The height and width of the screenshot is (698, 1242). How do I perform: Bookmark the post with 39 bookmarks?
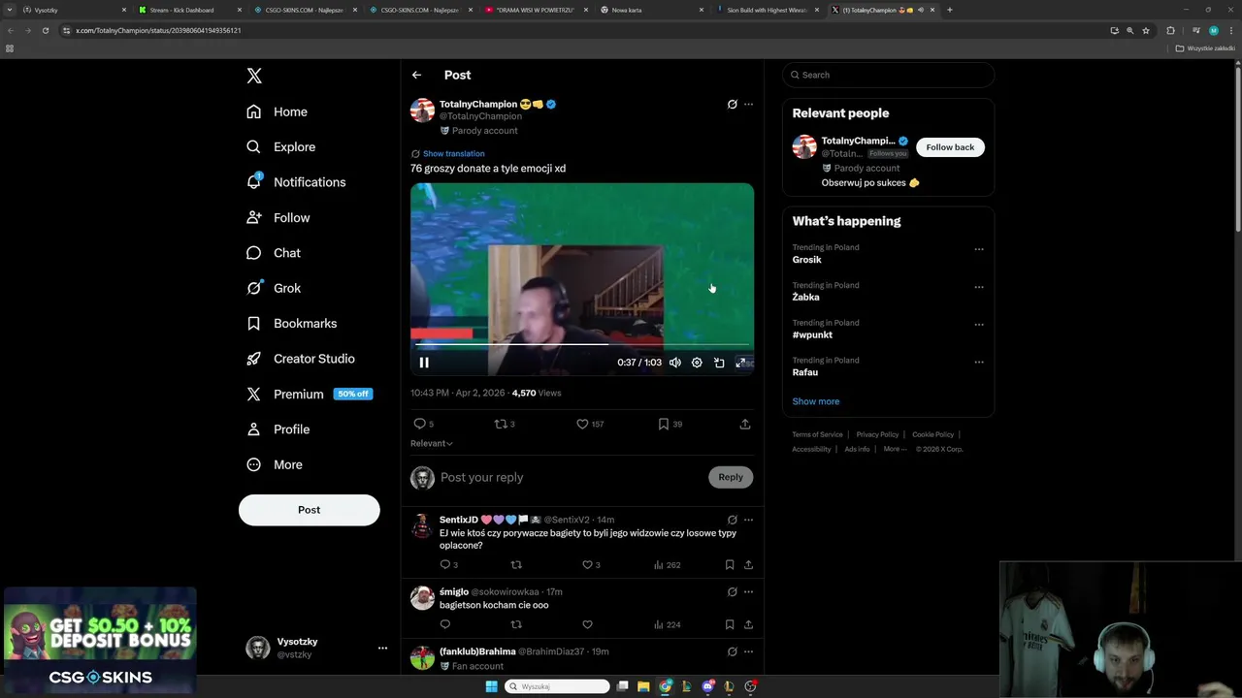click(x=670, y=424)
